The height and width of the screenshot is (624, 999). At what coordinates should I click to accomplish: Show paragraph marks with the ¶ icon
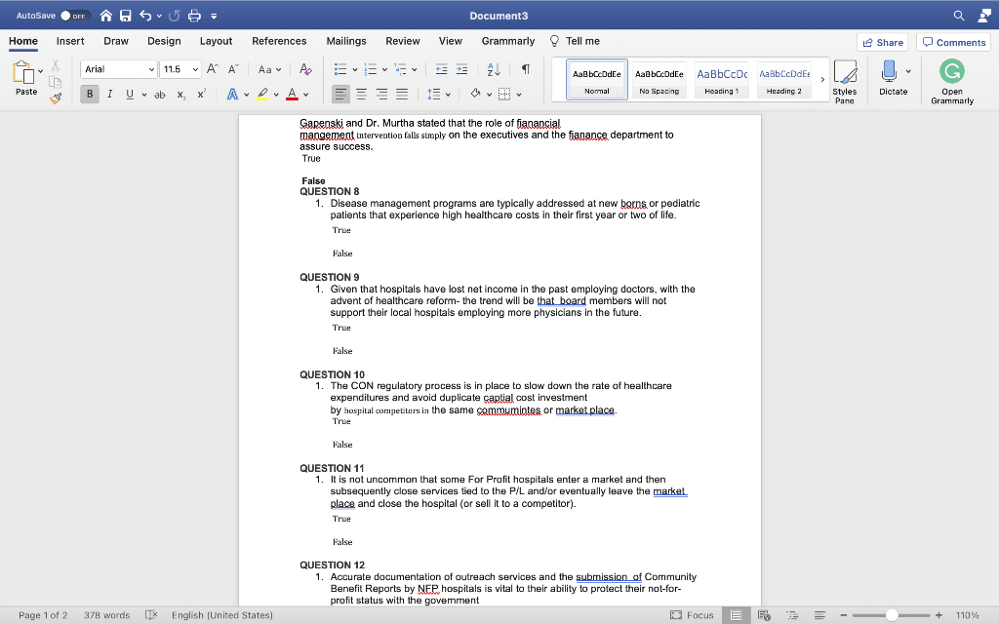point(527,69)
